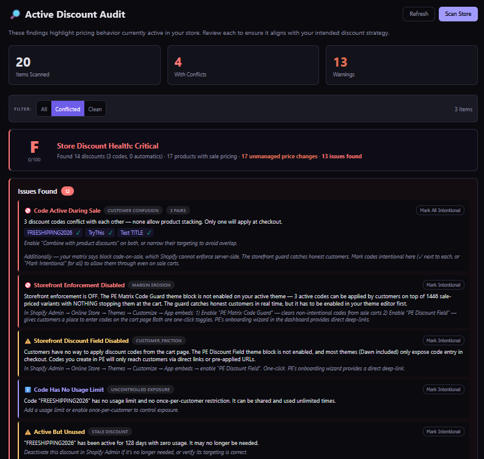Mark Storefront Enforcement Disabled as intentional
This screenshot has height=459, width=484.
(443, 285)
